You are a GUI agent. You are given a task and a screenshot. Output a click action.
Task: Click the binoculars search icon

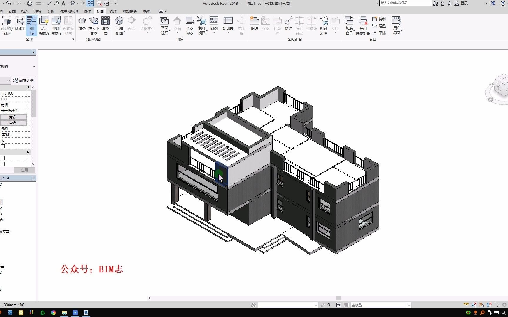coord(436,3)
